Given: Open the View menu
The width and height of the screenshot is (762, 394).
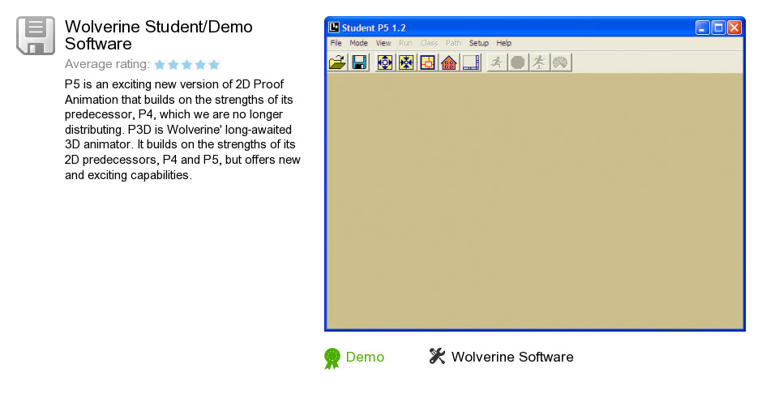Looking at the screenshot, I should 383,43.
